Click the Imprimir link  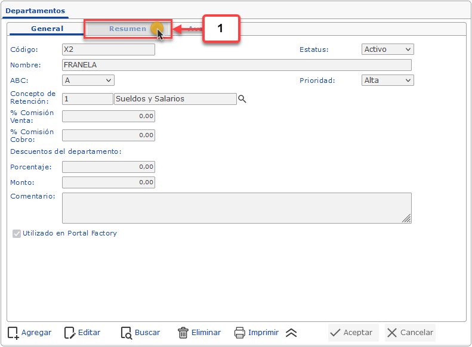point(263,333)
